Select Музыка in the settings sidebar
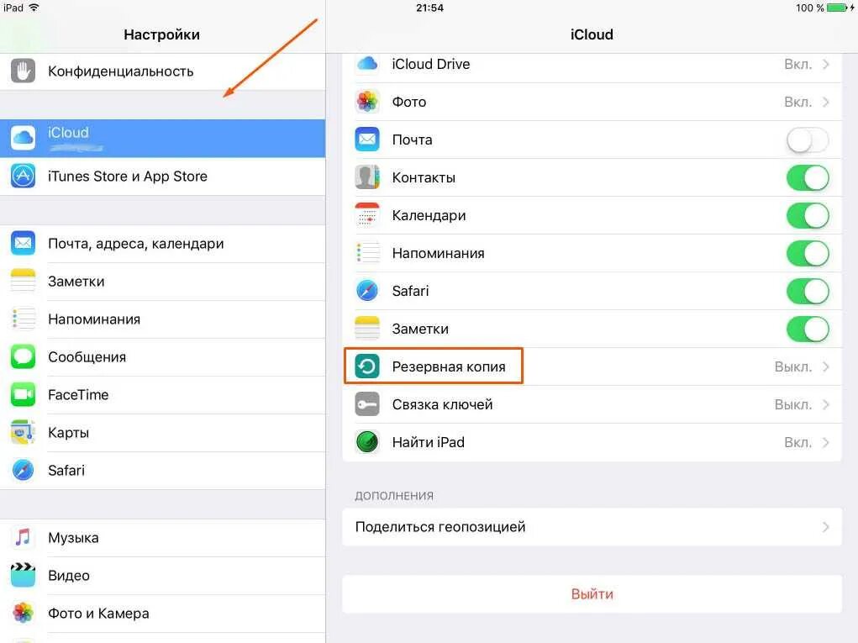Image resolution: width=858 pixels, height=643 pixels. coord(162,537)
